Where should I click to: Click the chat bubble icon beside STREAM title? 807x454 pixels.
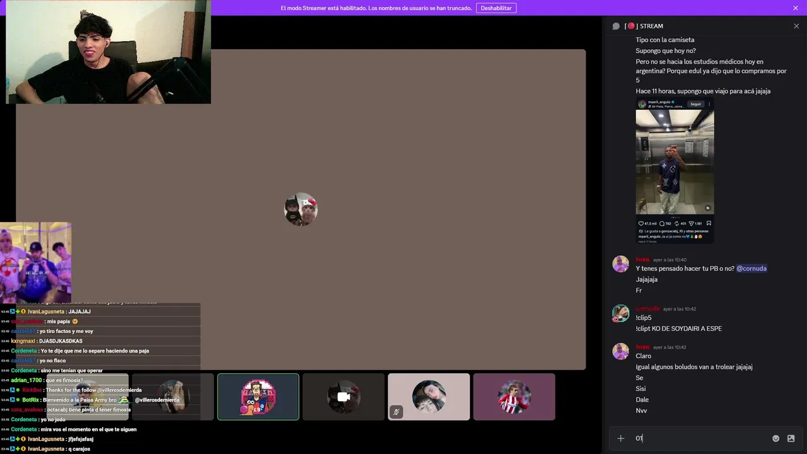tap(616, 26)
